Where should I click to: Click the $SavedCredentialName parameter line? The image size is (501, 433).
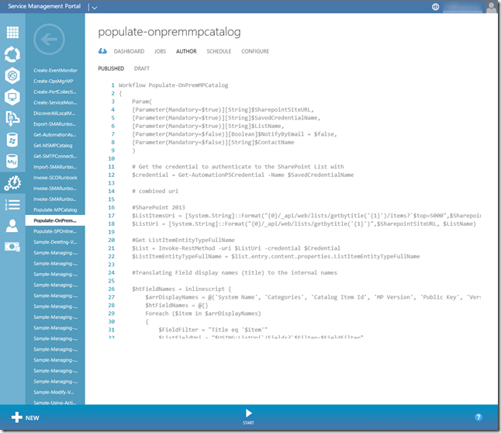pyautogui.click(x=226, y=118)
